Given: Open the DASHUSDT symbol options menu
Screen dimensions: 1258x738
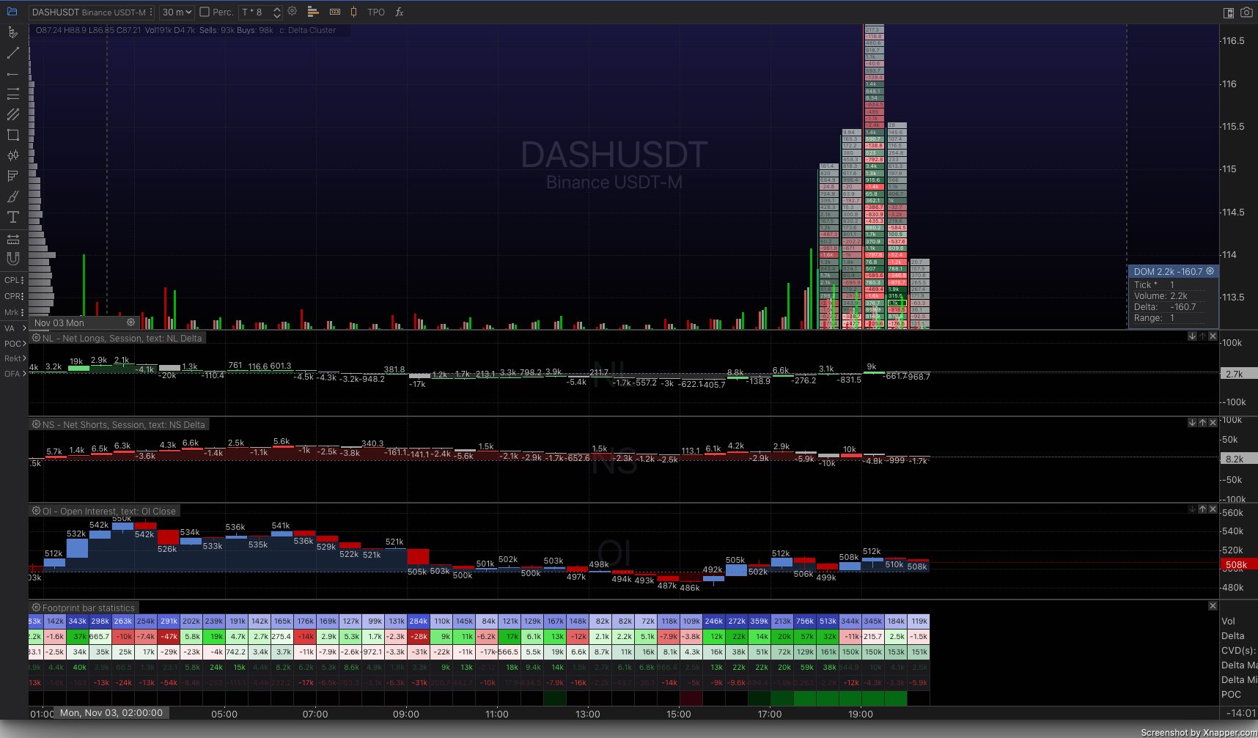Looking at the screenshot, I should point(151,12).
